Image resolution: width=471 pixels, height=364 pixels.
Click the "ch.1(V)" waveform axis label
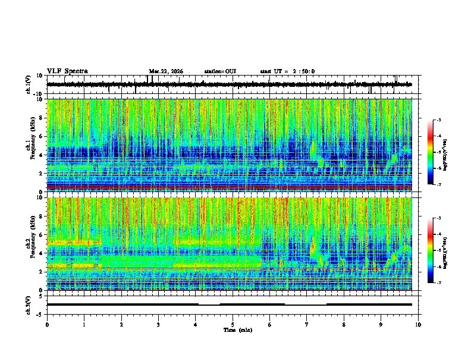[x=28, y=84]
